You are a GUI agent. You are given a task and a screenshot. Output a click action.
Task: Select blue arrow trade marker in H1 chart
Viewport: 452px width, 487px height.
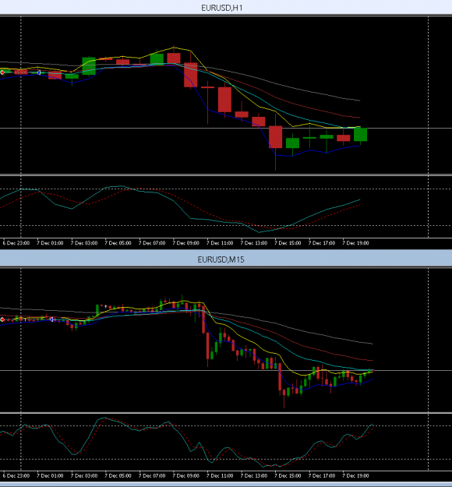click(x=39, y=72)
